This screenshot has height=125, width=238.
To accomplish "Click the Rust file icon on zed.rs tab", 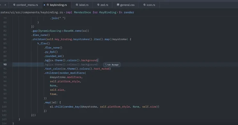I will click(98, 5).
